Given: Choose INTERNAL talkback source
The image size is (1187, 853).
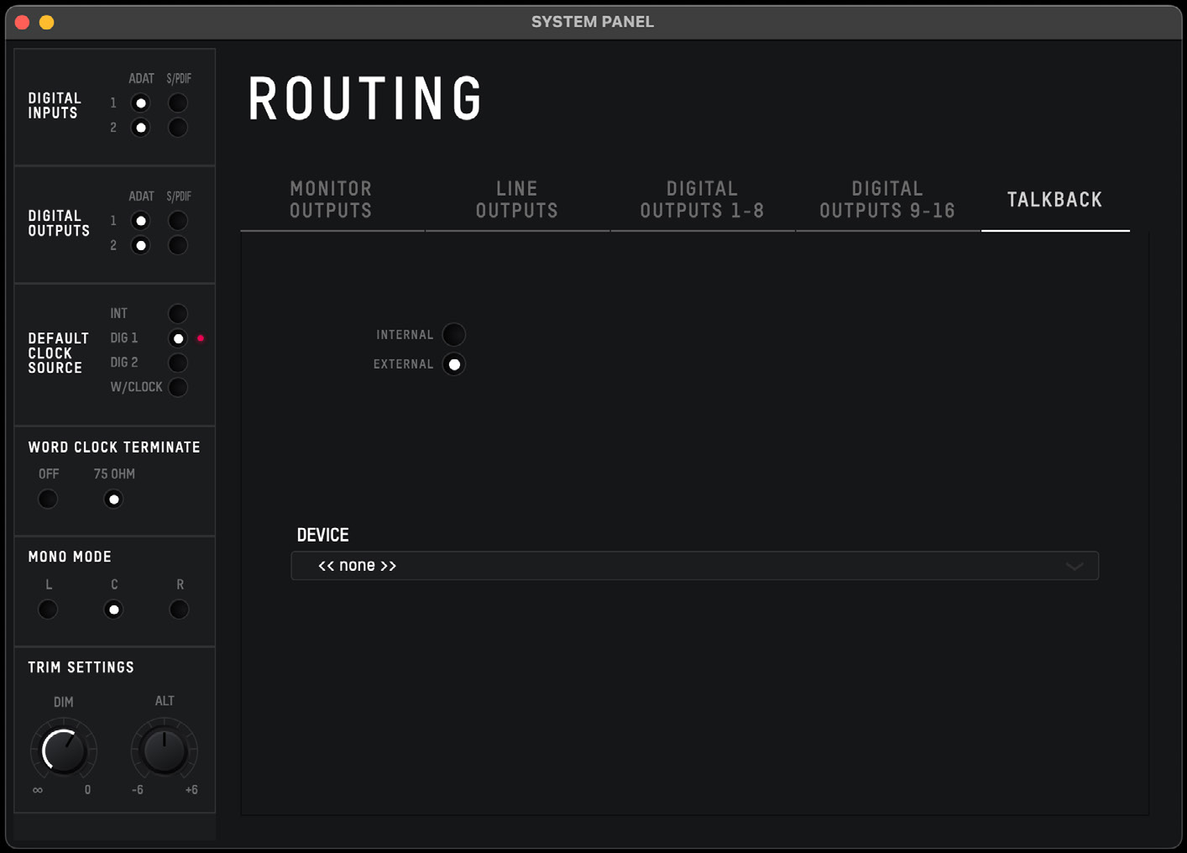Looking at the screenshot, I should click(x=454, y=335).
